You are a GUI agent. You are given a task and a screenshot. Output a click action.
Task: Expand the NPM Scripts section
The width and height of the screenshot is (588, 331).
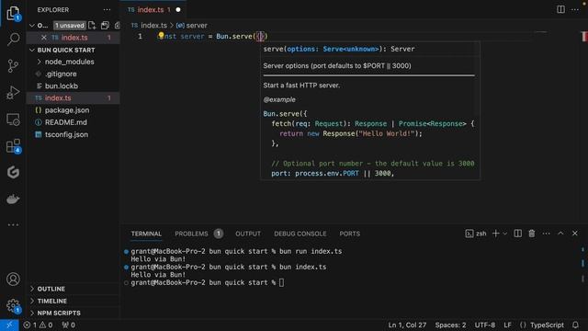pyautogui.click(x=59, y=313)
